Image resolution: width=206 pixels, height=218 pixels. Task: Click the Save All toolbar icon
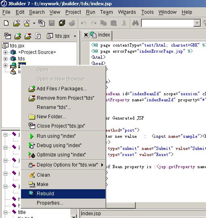pyautogui.click(x=62, y=23)
